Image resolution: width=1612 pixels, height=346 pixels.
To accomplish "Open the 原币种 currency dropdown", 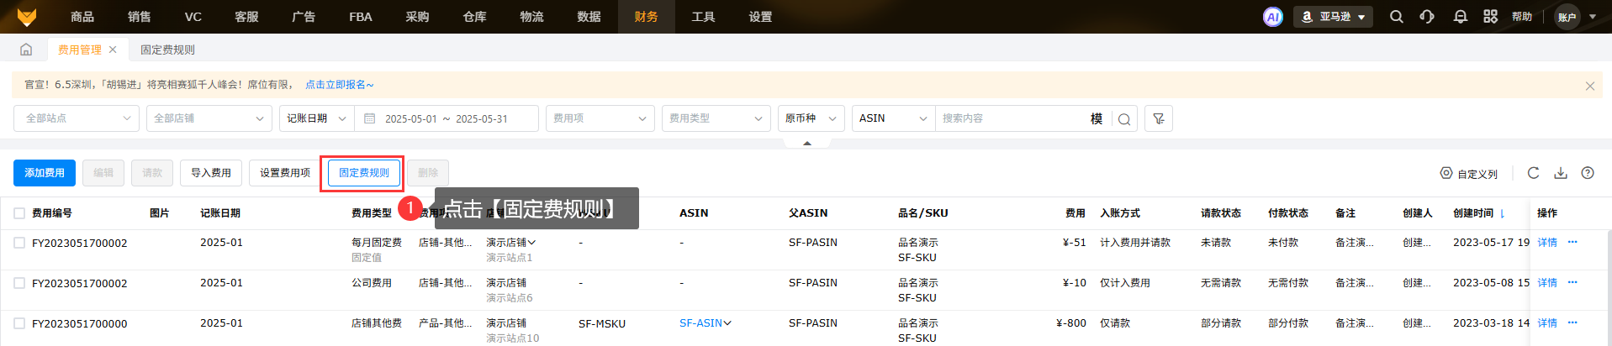I will (x=811, y=118).
